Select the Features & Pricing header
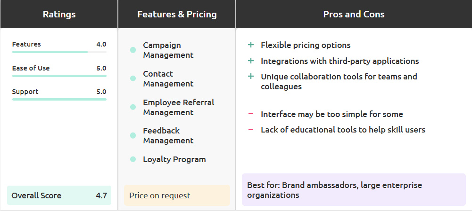472x211 pixels. click(x=177, y=14)
